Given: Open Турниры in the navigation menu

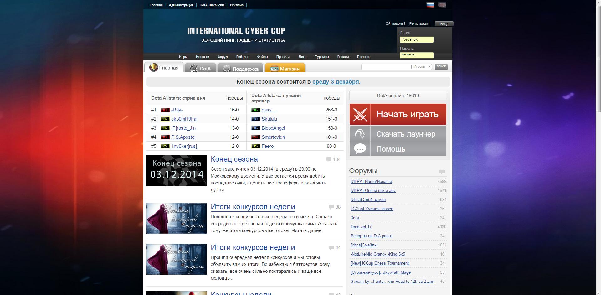Looking at the screenshot, I should 322,57.
